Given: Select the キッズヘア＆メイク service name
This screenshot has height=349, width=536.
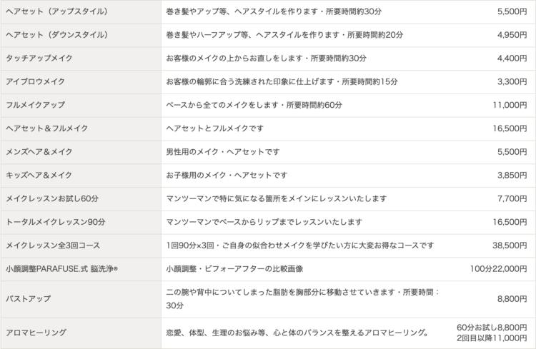Looking at the screenshot, I should pos(39,175).
